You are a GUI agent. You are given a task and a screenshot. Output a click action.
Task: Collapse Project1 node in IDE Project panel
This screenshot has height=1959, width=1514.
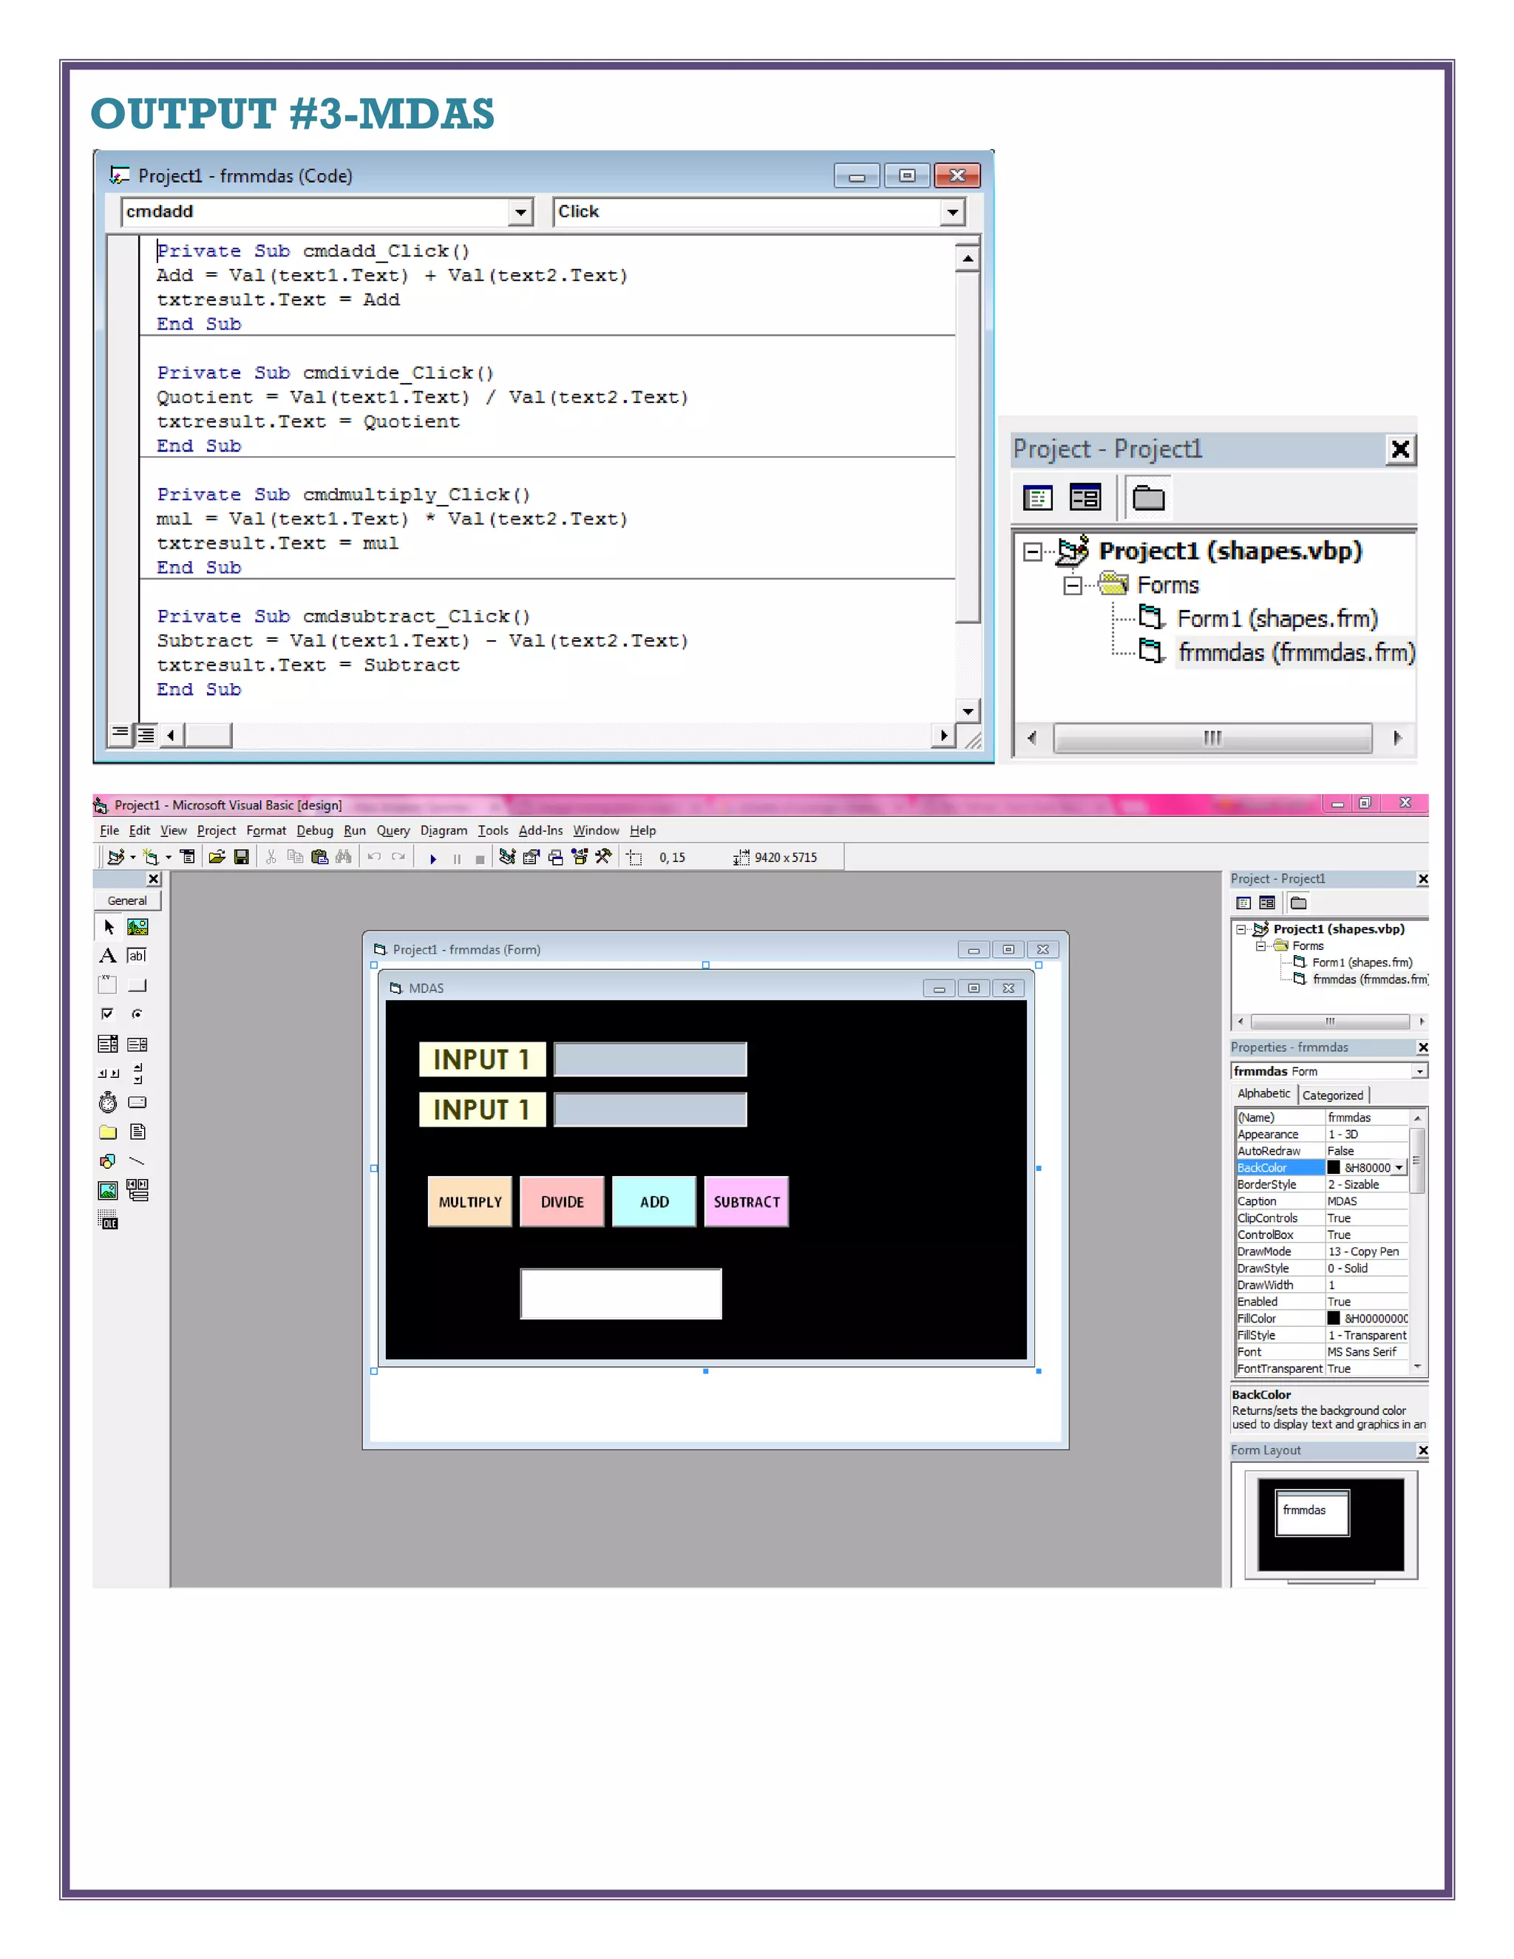[1242, 929]
